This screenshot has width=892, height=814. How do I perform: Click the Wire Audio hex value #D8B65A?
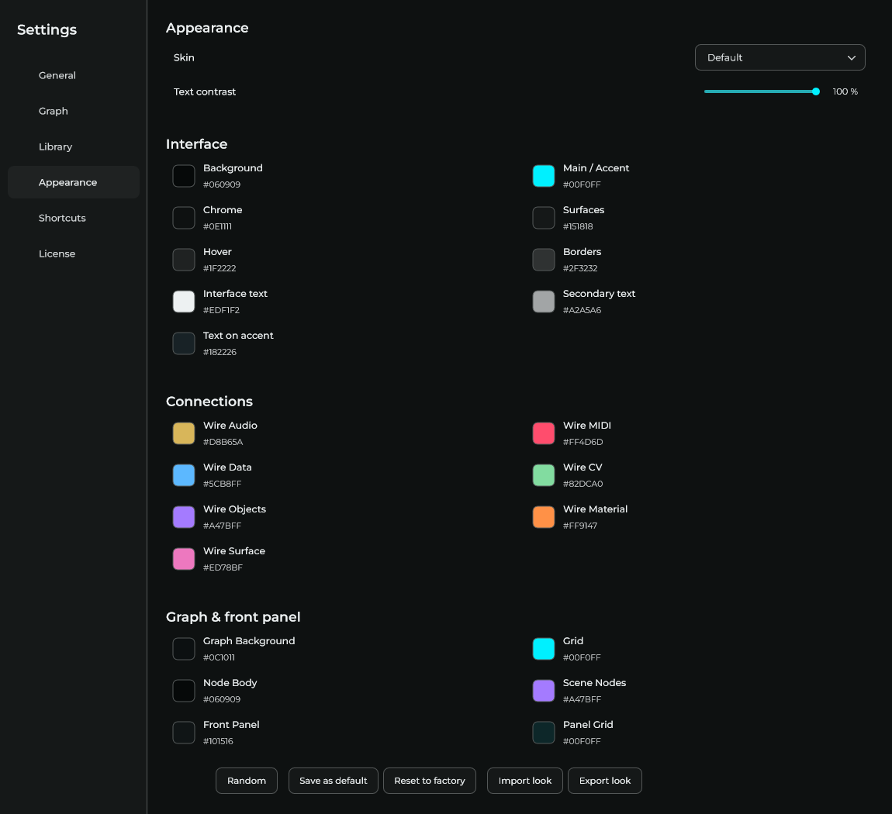pos(223,442)
